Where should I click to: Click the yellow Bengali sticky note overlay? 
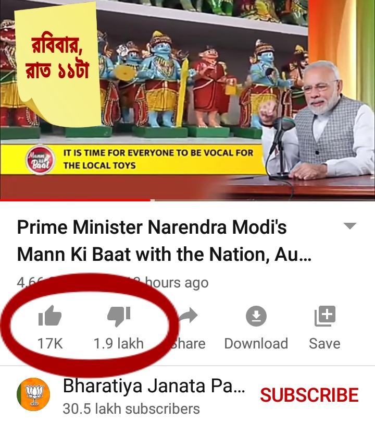pyautogui.click(x=57, y=65)
